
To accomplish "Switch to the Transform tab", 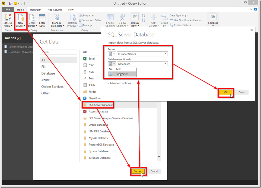I will click(36, 10).
